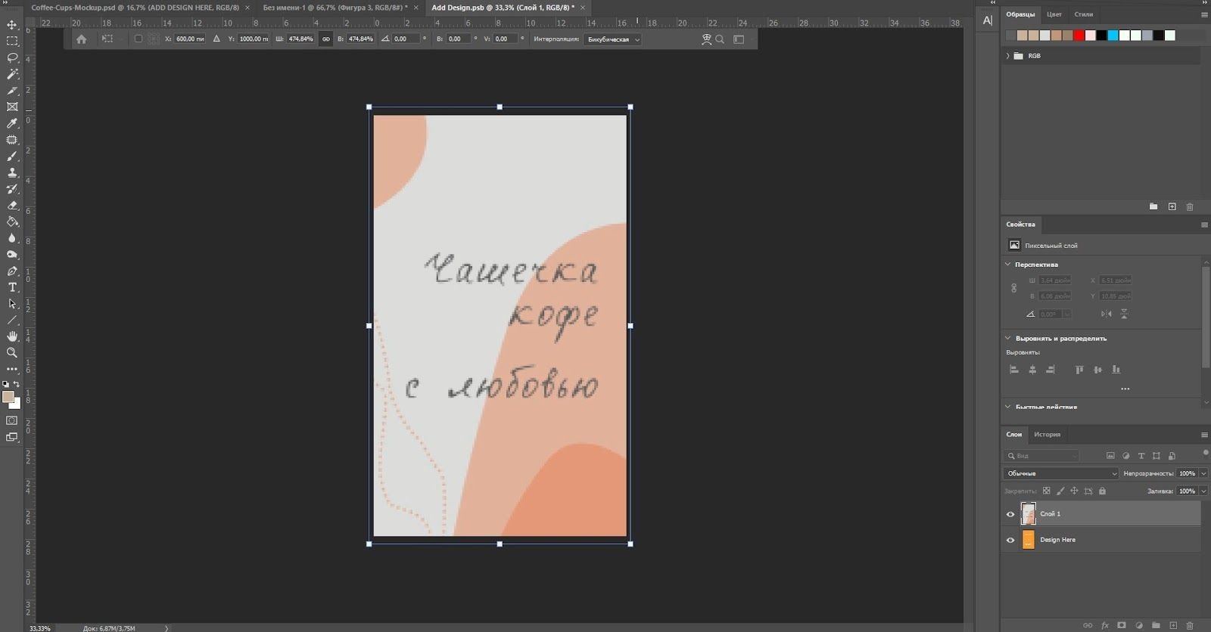Delete swatch with Образцы trash icon
1211x632 pixels.
tap(1190, 206)
